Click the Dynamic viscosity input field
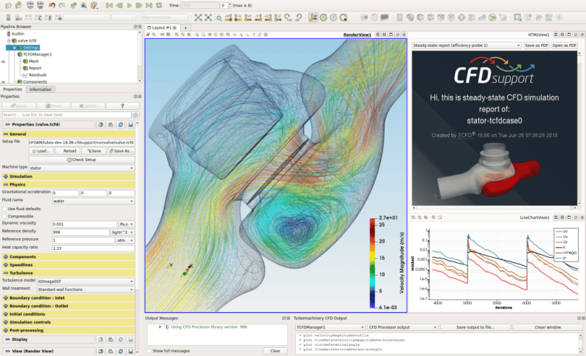The width and height of the screenshot is (586, 356). [84, 224]
